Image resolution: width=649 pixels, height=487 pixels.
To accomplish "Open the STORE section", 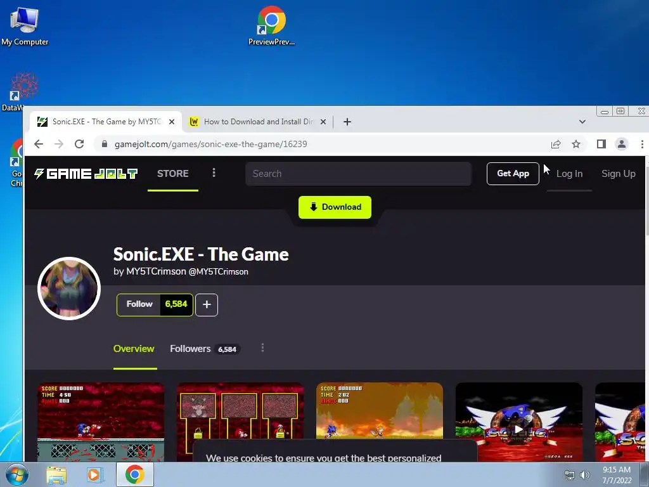I will (173, 174).
